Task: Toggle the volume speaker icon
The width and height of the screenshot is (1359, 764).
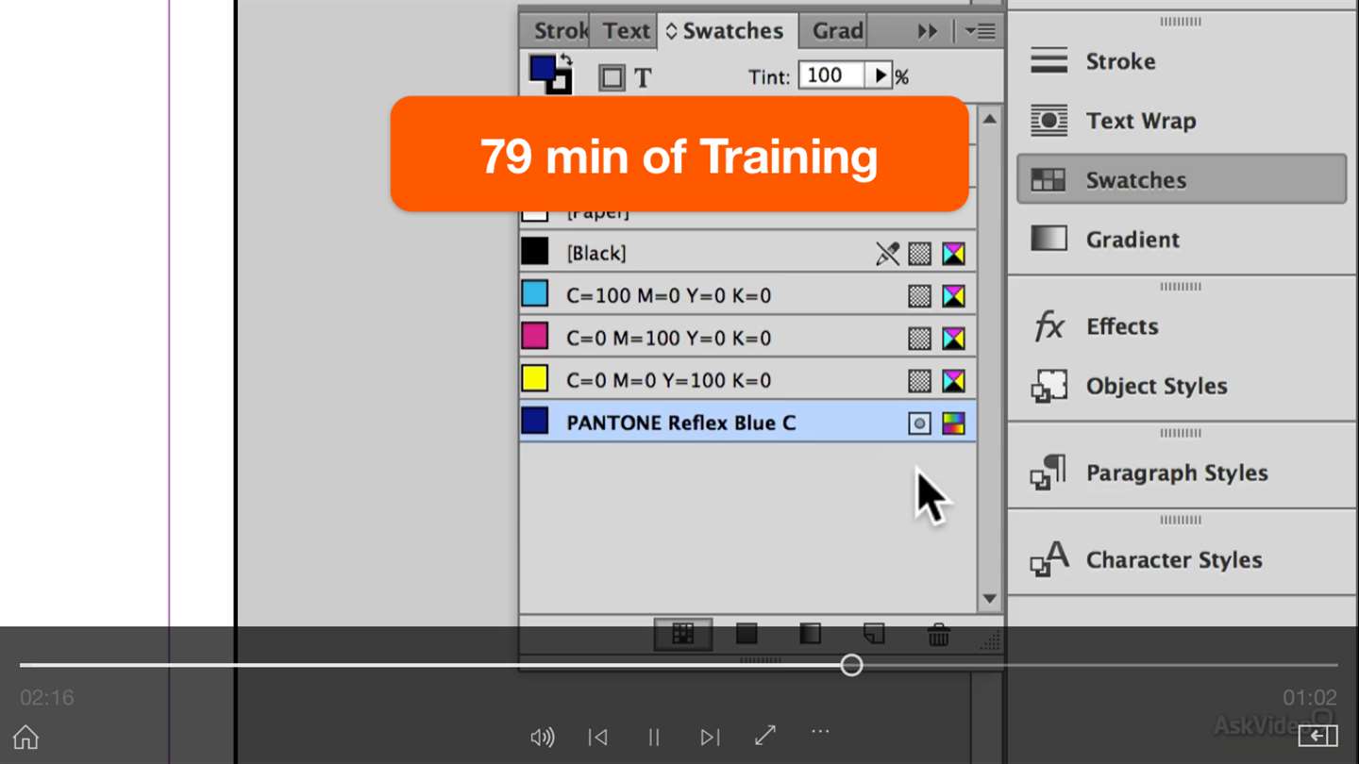Action: tap(543, 737)
